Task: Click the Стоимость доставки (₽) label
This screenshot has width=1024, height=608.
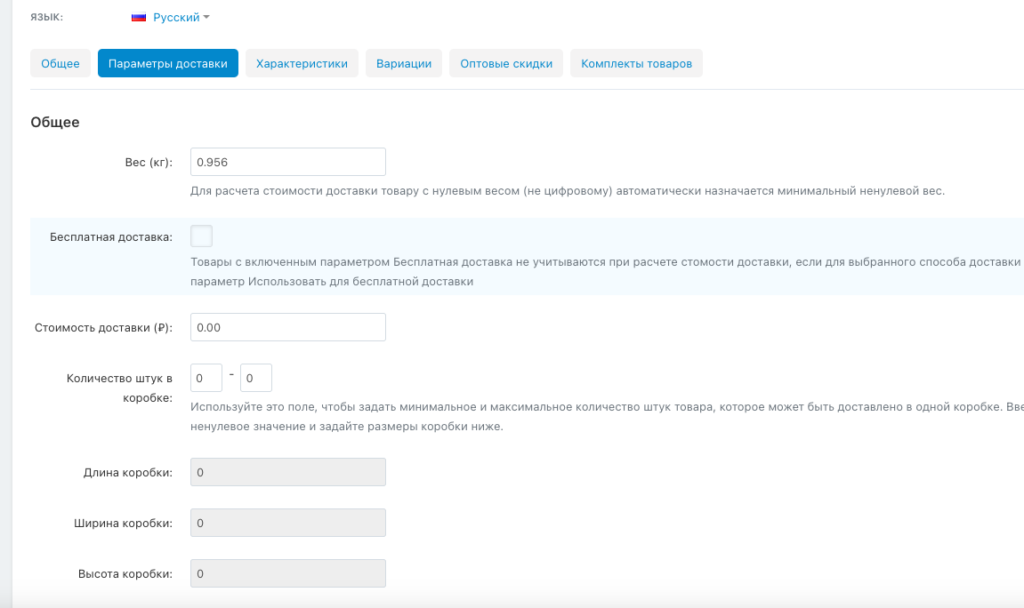Action: click(x=103, y=327)
